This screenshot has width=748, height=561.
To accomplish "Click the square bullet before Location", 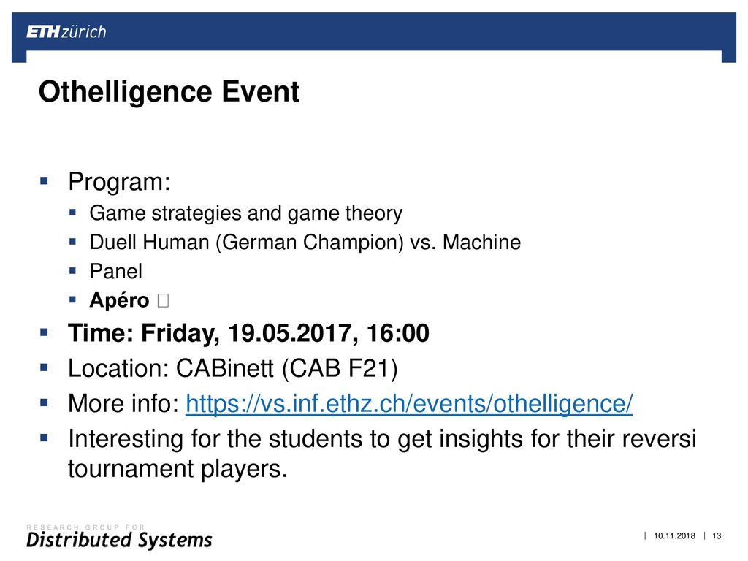I will (45, 367).
